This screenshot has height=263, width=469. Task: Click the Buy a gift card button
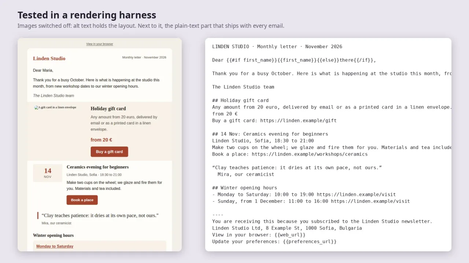click(109, 152)
